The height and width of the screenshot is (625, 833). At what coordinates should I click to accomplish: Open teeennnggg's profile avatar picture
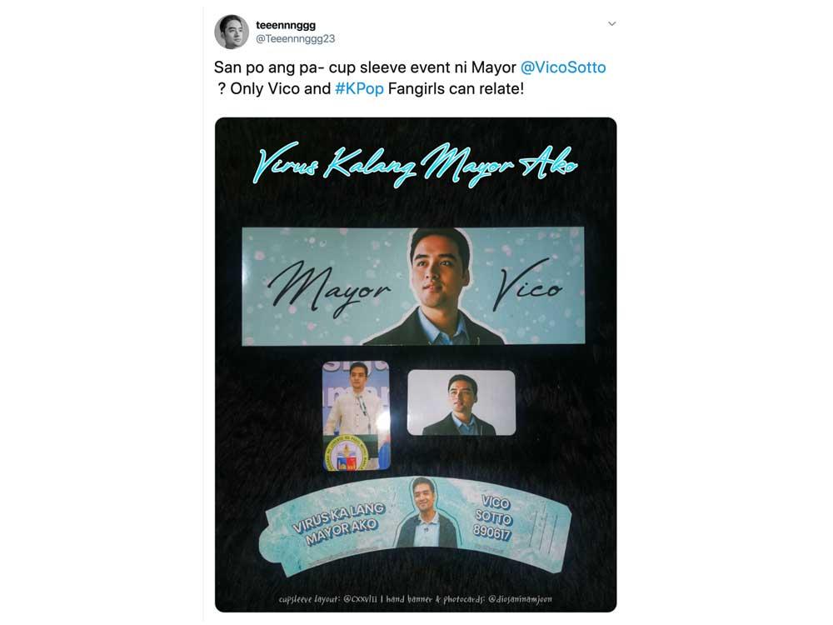(232, 32)
